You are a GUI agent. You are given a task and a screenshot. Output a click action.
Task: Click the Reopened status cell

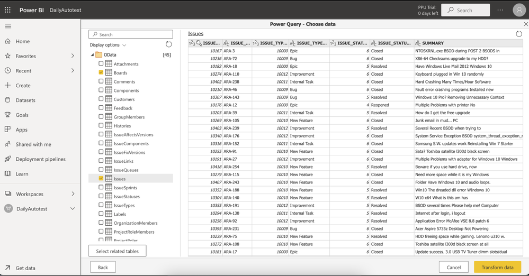[392, 105]
